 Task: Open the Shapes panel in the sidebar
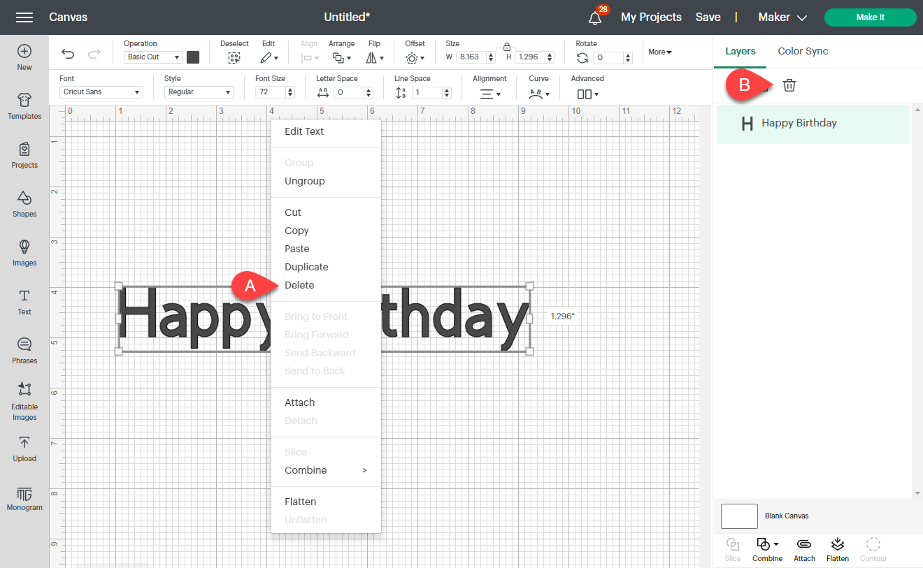(x=24, y=205)
